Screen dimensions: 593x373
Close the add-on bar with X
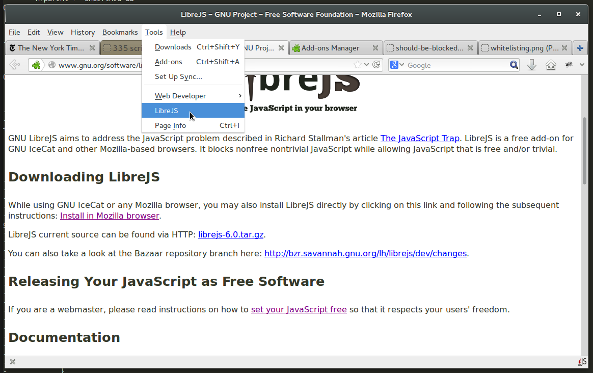pos(13,362)
